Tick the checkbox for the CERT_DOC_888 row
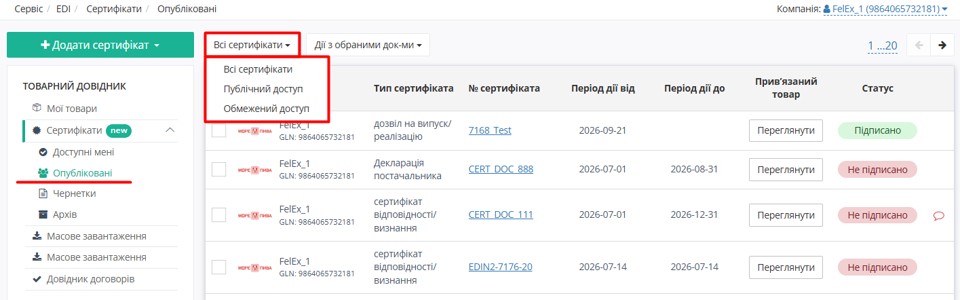960x300 pixels. pyautogui.click(x=218, y=170)
